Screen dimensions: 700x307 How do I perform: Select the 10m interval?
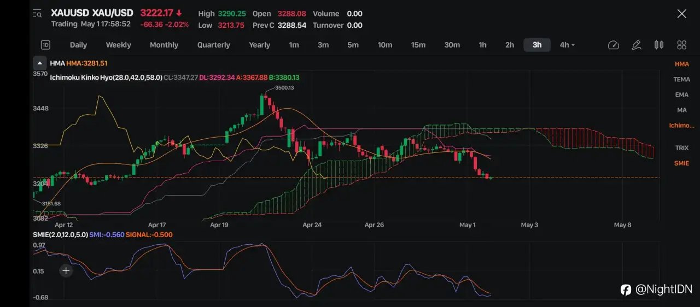coord(385,45)
